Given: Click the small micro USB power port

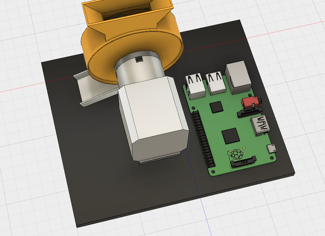Looking at the screenshot, I should pos(271,148).
